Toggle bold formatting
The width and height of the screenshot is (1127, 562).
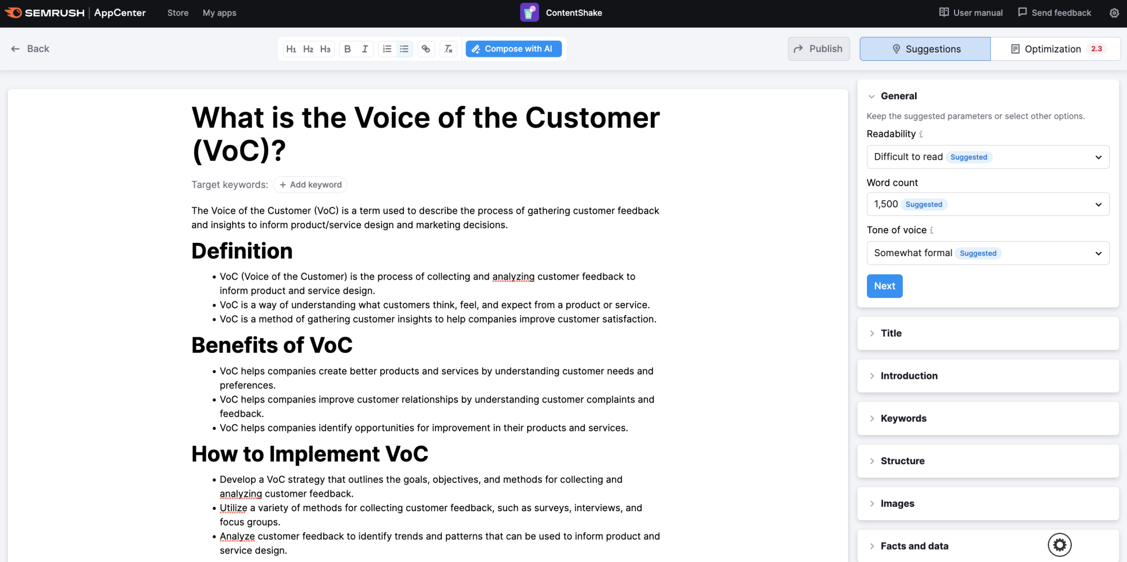[347, 49]
